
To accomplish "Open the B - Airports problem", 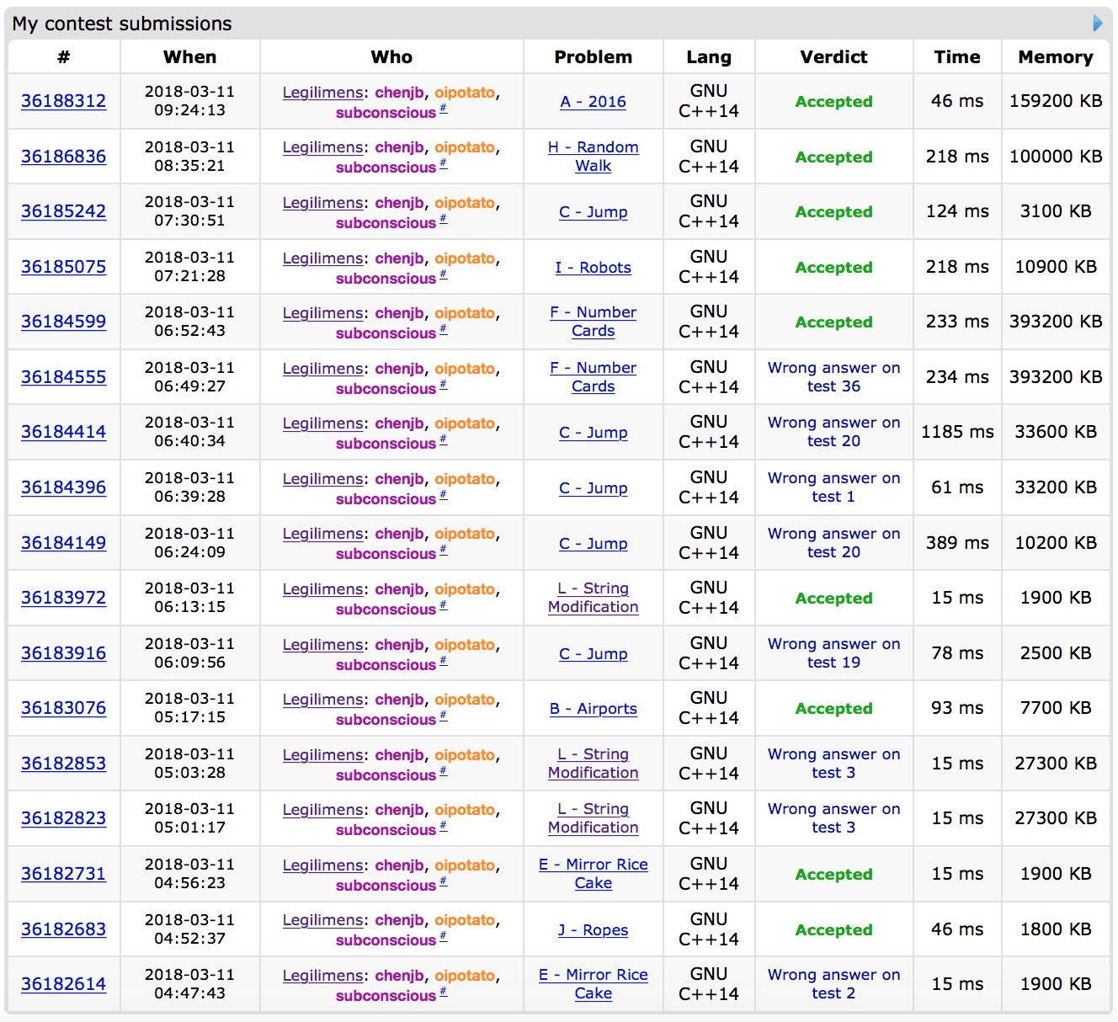I will (x=593, y=709).
